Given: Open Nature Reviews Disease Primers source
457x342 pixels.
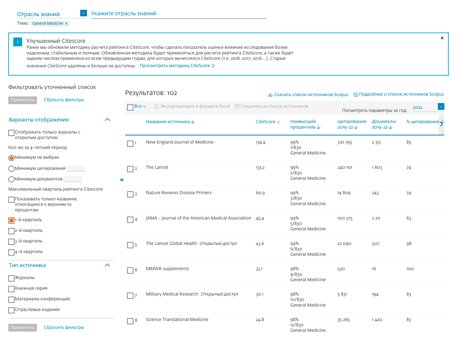Looking at the screenshot, I should pos(179,193).
